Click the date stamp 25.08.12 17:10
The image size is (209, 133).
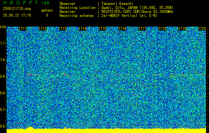point(17,15)
